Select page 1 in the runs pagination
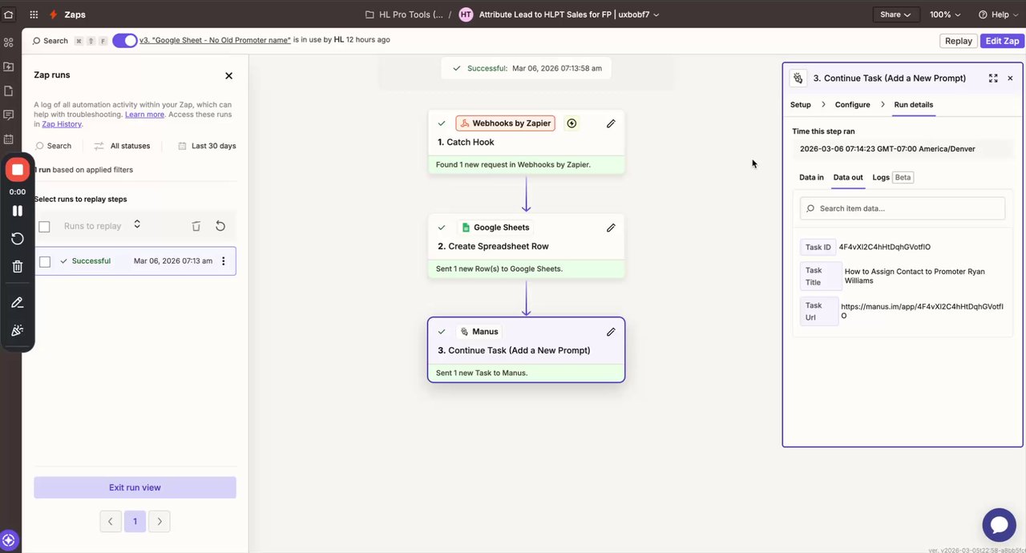 tap(135, 522)
